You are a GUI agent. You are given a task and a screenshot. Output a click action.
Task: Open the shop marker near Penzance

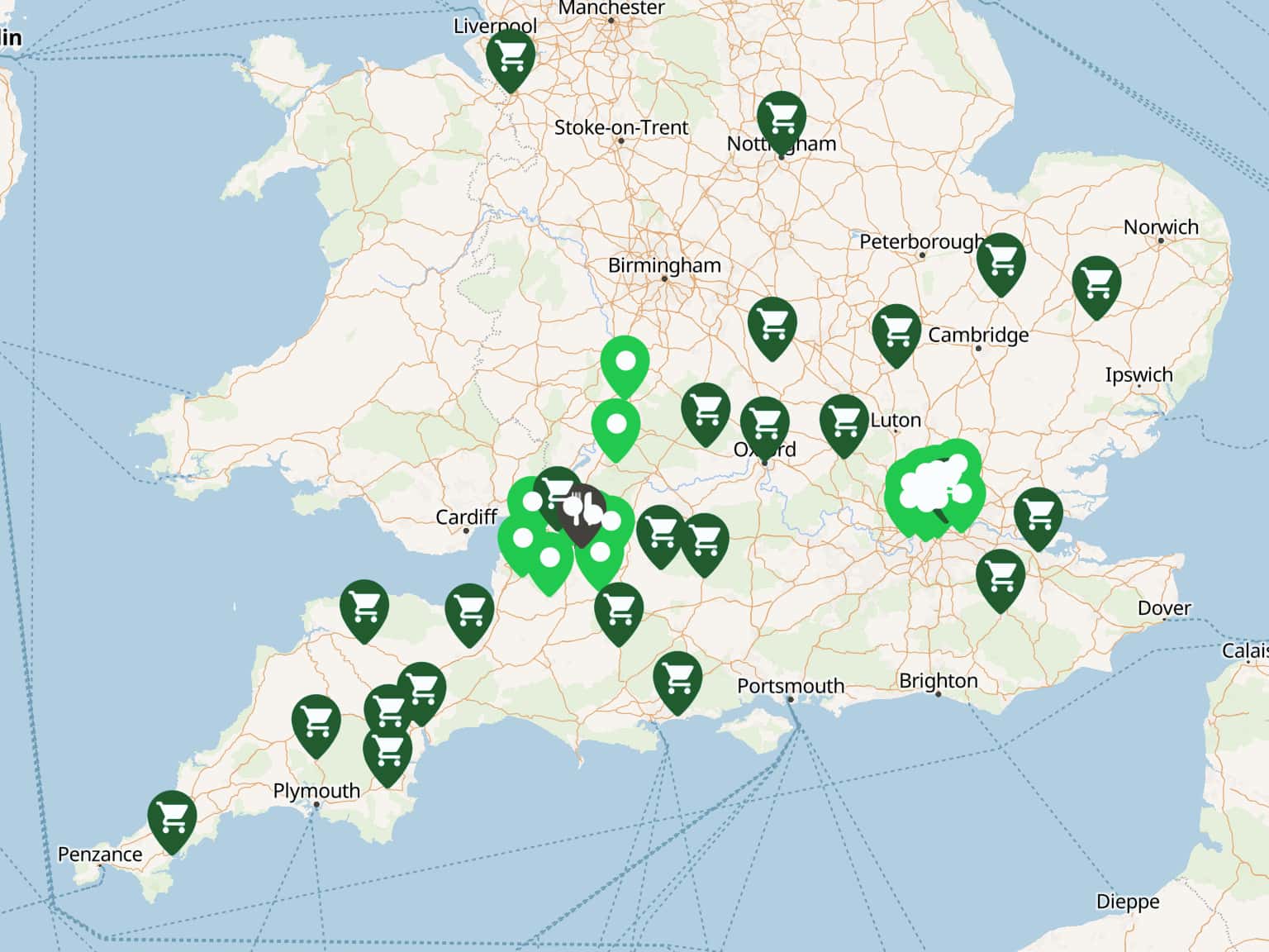click(x=172, y=819)
